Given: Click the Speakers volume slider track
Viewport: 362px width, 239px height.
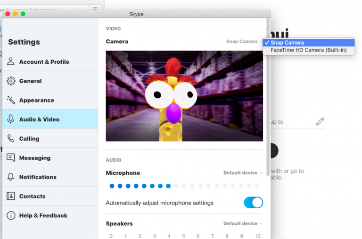Looking at the screenshot, I should (x=184, y=236).
